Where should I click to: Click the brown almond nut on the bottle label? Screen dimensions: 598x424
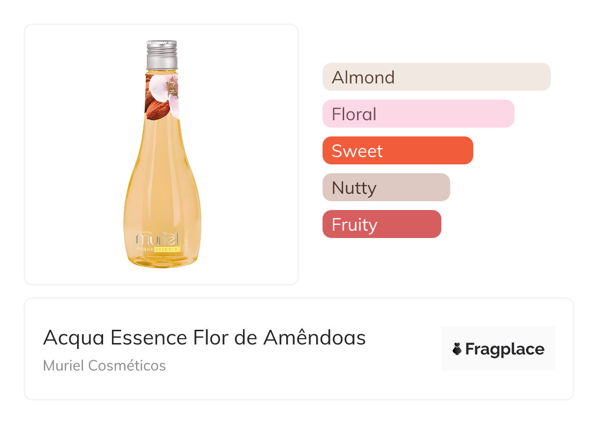point(157,106)
